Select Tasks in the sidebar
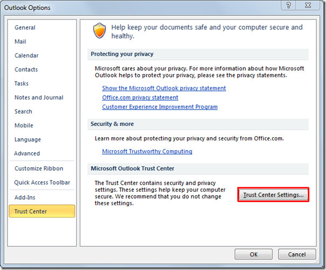 tap(22, 83)
